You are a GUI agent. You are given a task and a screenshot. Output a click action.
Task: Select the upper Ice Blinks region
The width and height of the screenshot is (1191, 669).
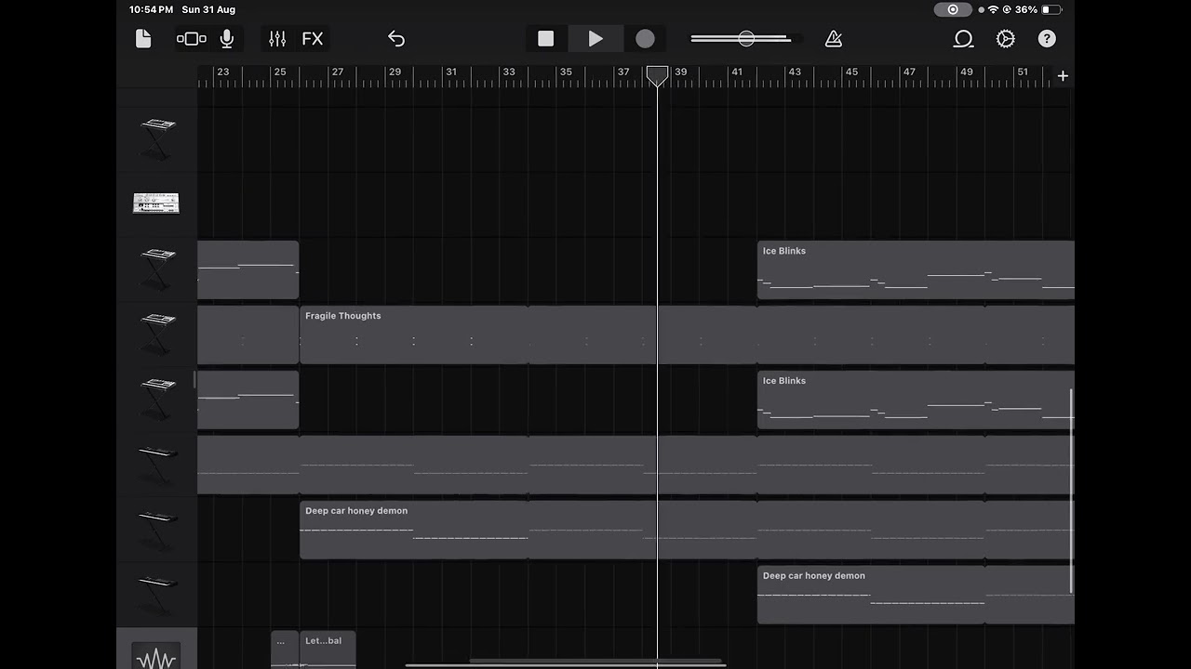coord(916,269)
